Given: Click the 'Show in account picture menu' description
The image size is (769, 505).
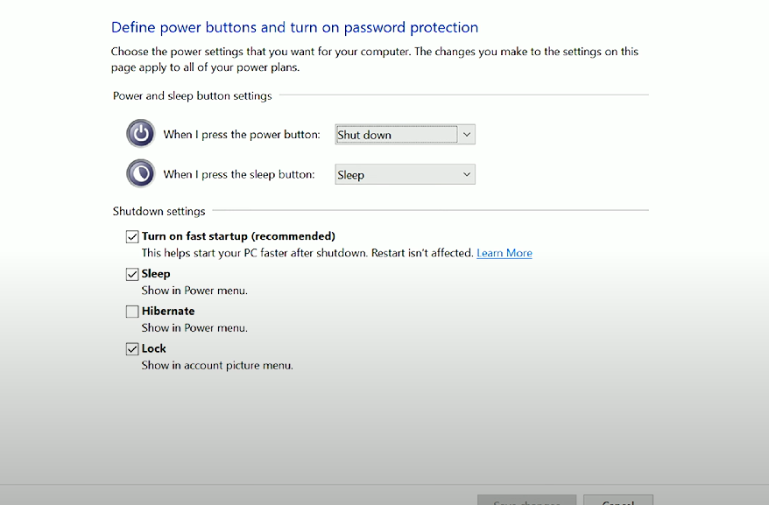Looking at the screenshot, I should point(217,365).
